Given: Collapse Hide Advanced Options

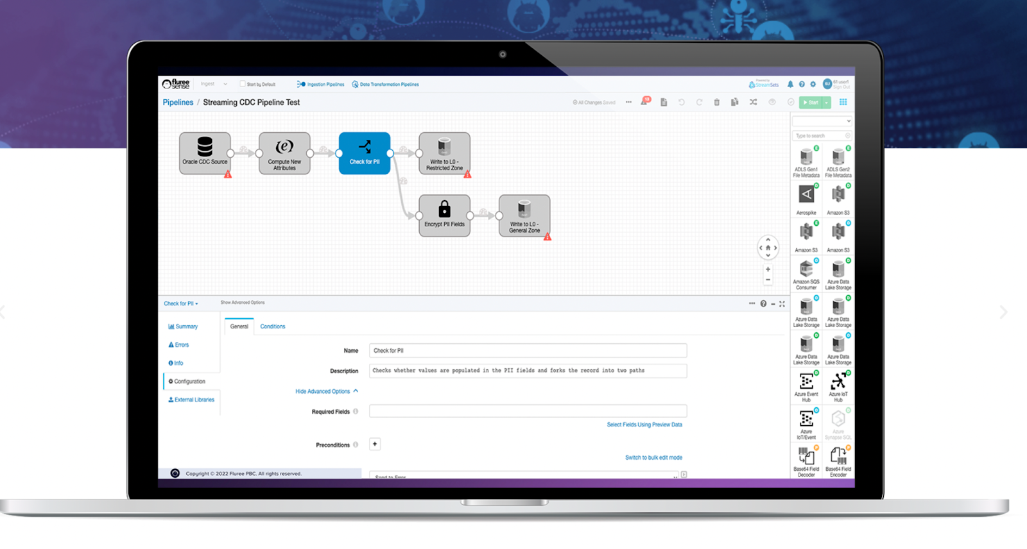Looking at the screenshot, I should pyautogui.click(x=327, y=391).
